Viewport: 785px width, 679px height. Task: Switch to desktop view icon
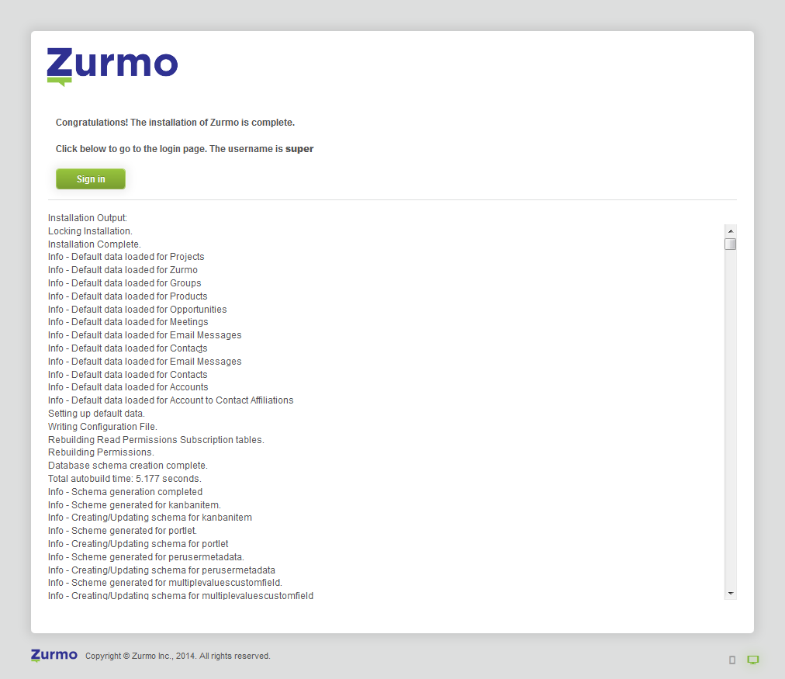pos(752,660)
